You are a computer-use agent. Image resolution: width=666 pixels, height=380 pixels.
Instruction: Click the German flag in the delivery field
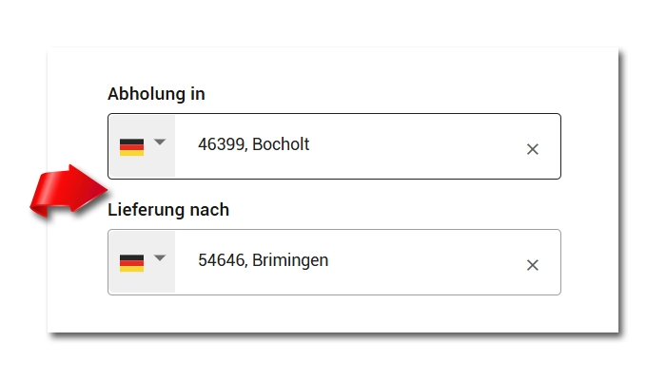click(131, 263)
